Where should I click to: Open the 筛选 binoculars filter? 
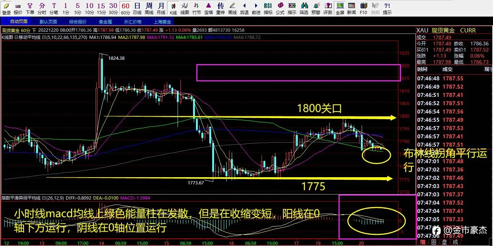[x=304, y=8]
